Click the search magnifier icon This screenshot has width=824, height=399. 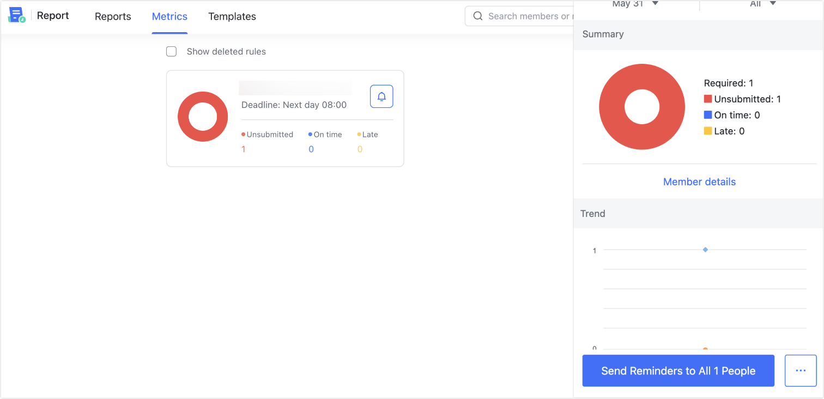click(478, 16)
